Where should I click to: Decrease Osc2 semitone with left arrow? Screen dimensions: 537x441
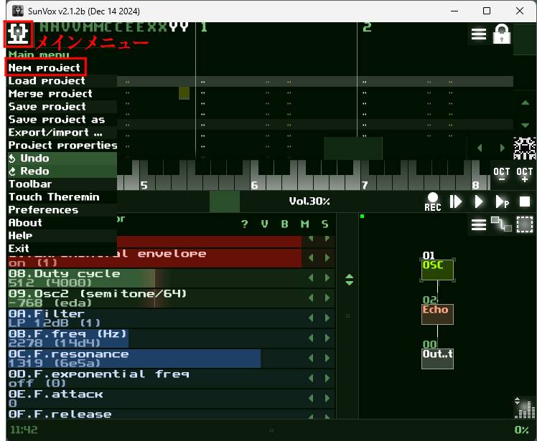pos(311,298)
